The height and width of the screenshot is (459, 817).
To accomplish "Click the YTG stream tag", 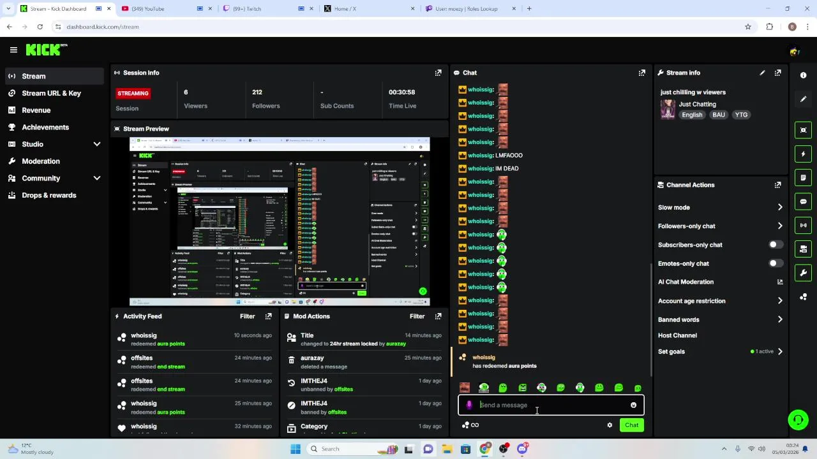I will pos(741,115).
